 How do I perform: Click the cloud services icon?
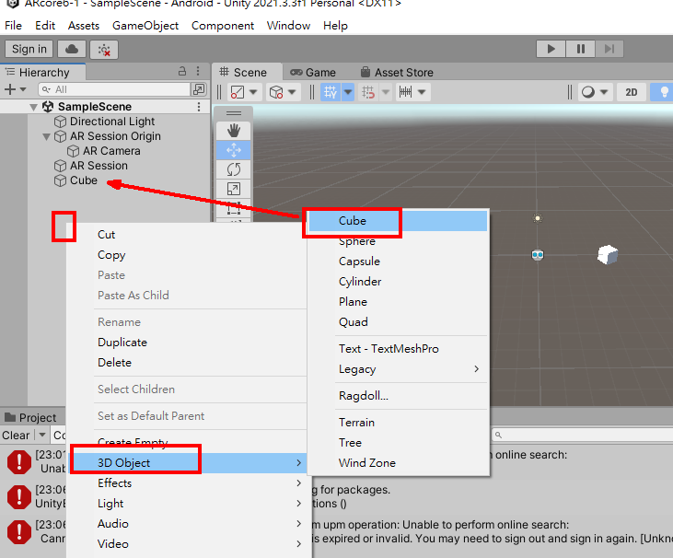pyautogui.click(x=72, y=49)
